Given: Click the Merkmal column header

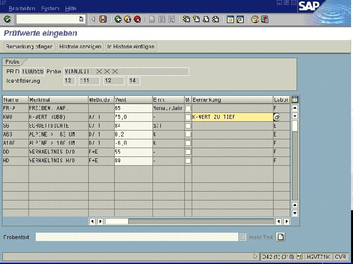Looking at the screenshot, I should click(x=58, y=100).
